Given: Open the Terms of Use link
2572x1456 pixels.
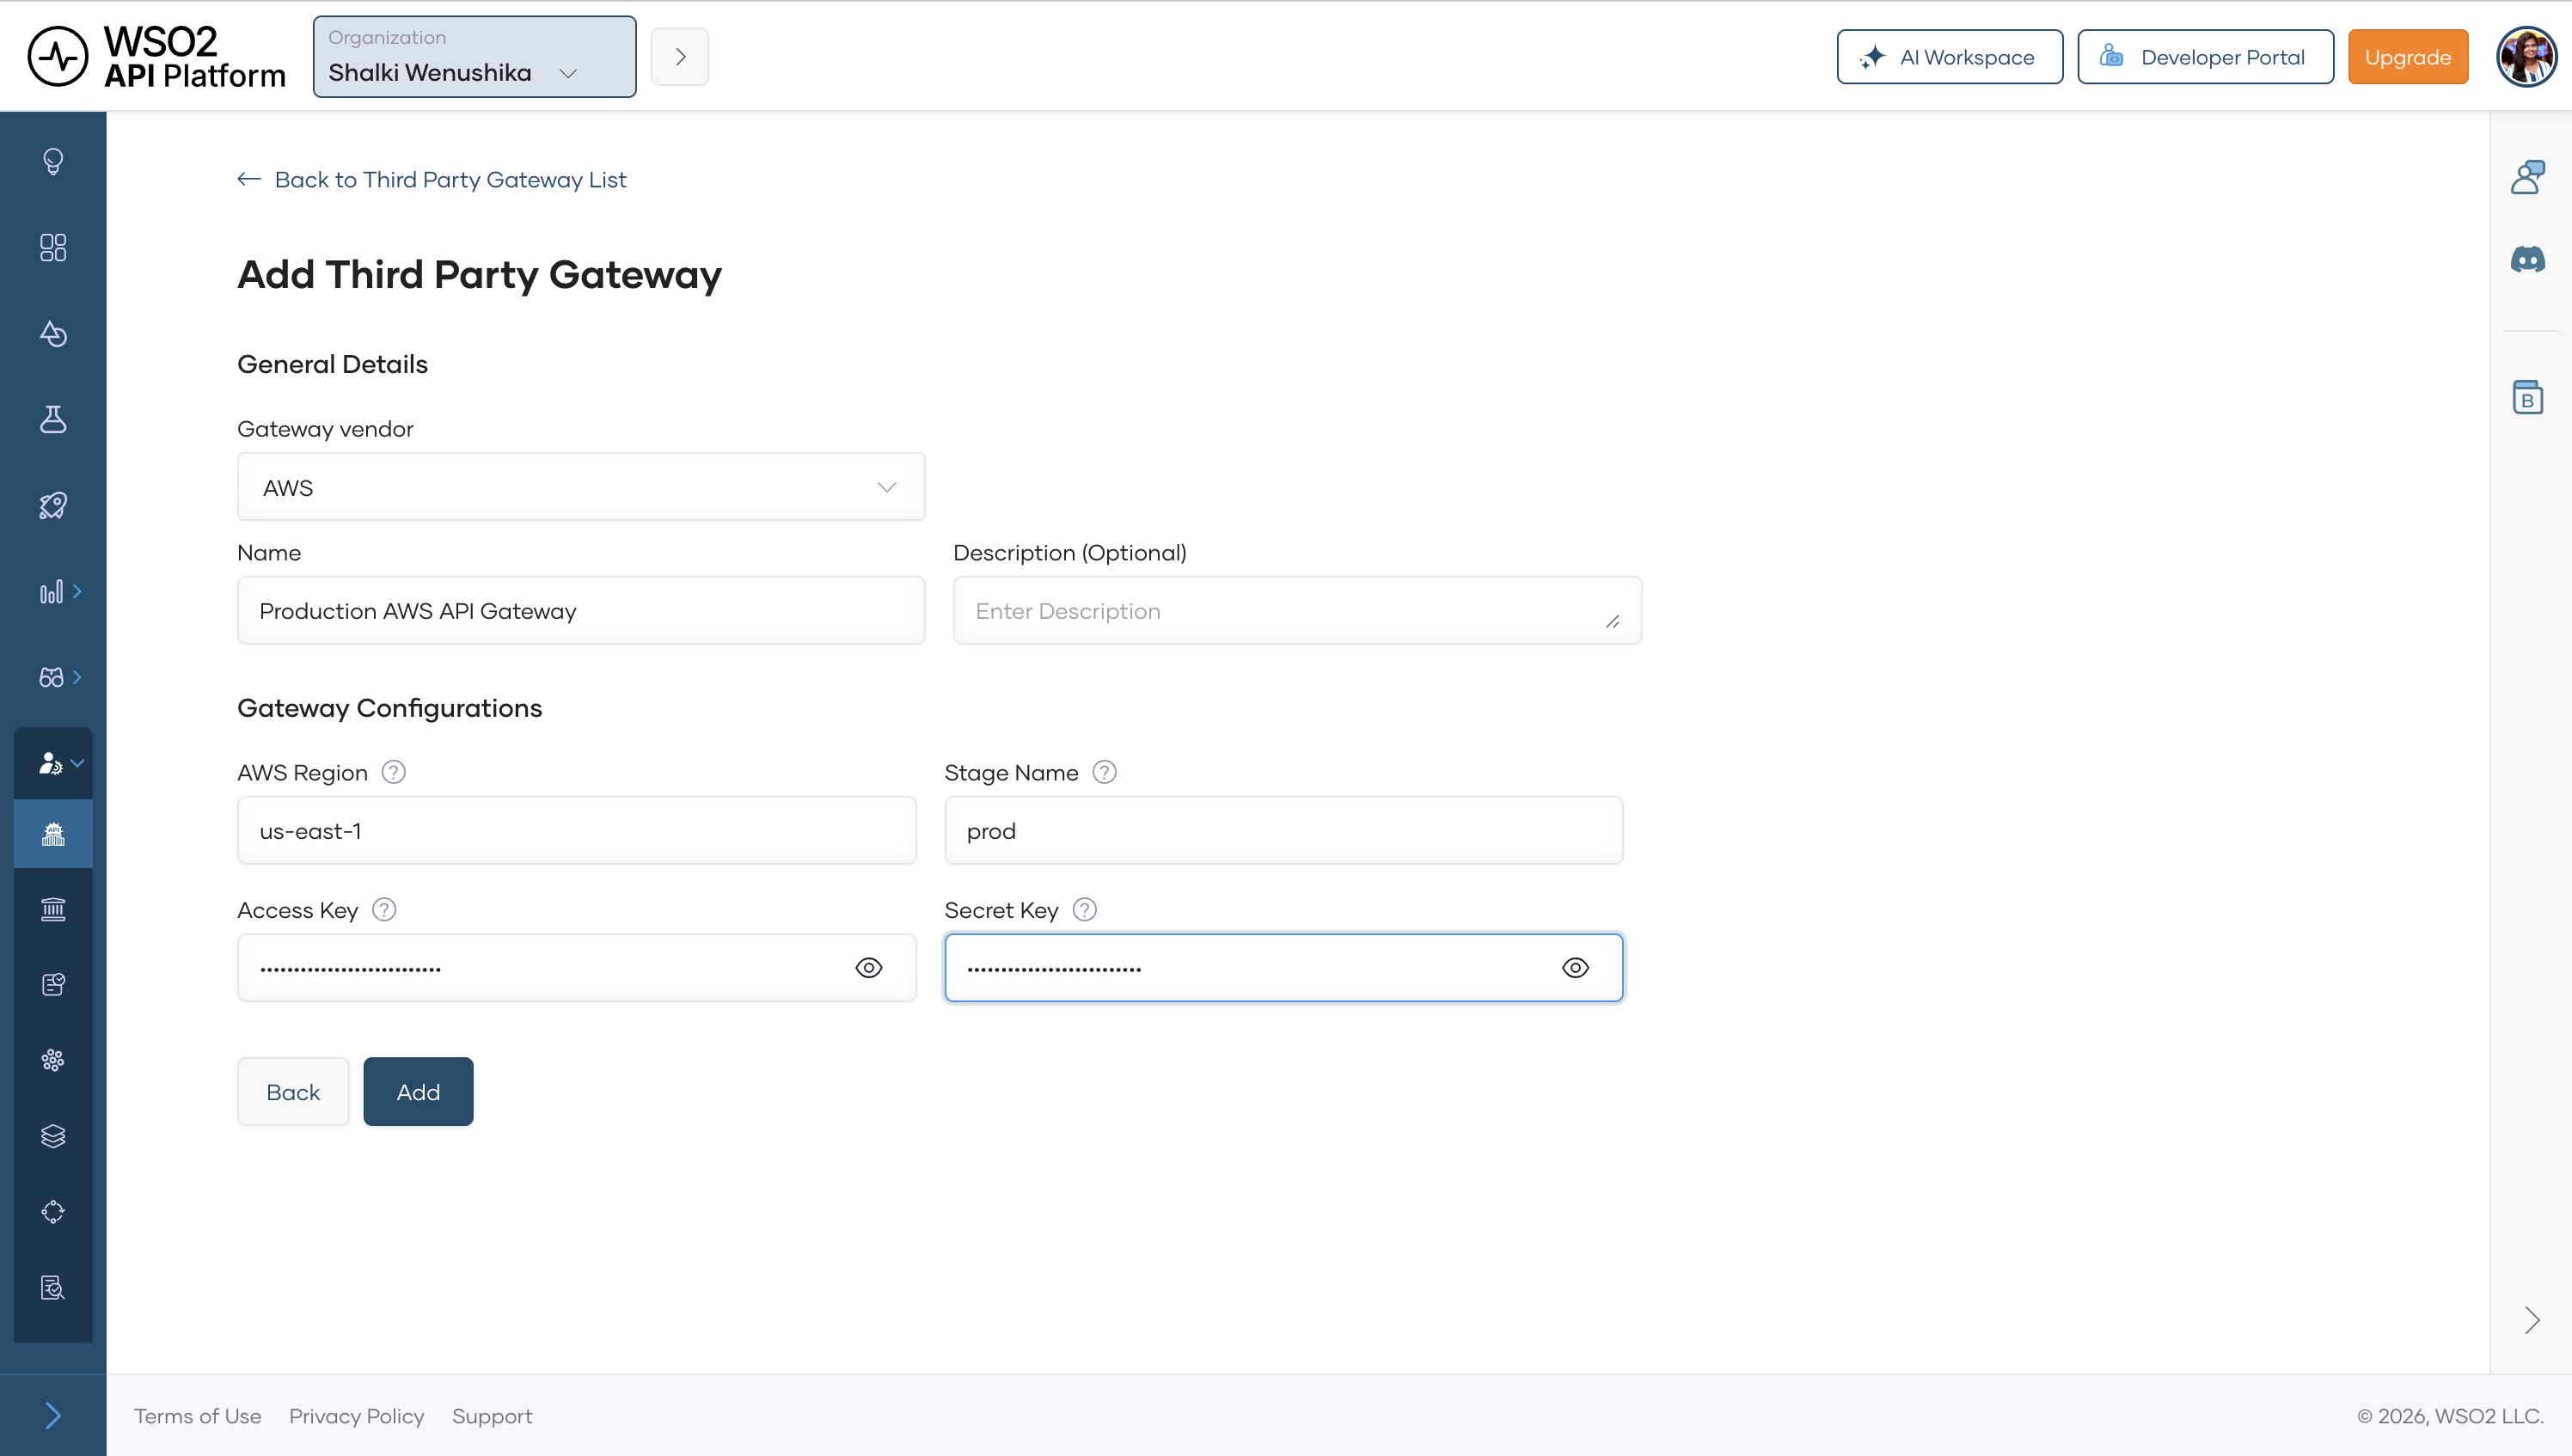Looking at the screenshot, I should (198, 1416).
